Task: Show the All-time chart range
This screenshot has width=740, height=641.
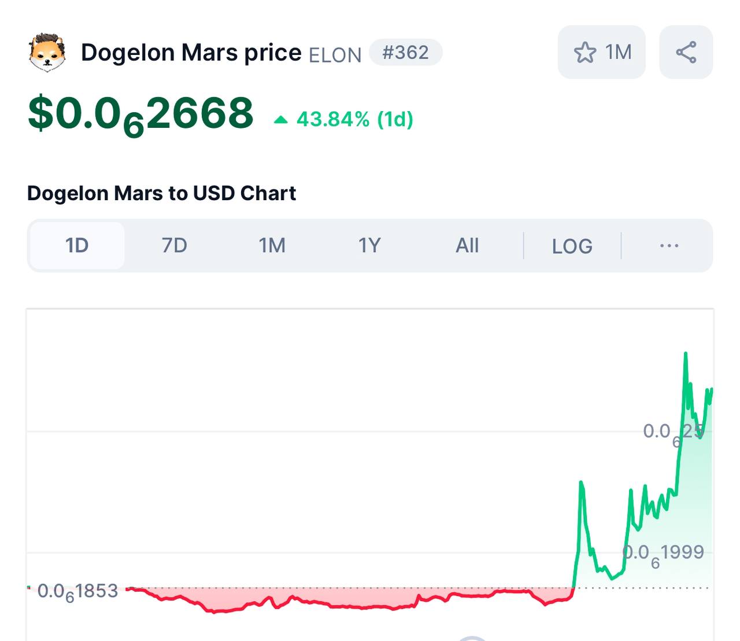Action: tap(467, 246)
